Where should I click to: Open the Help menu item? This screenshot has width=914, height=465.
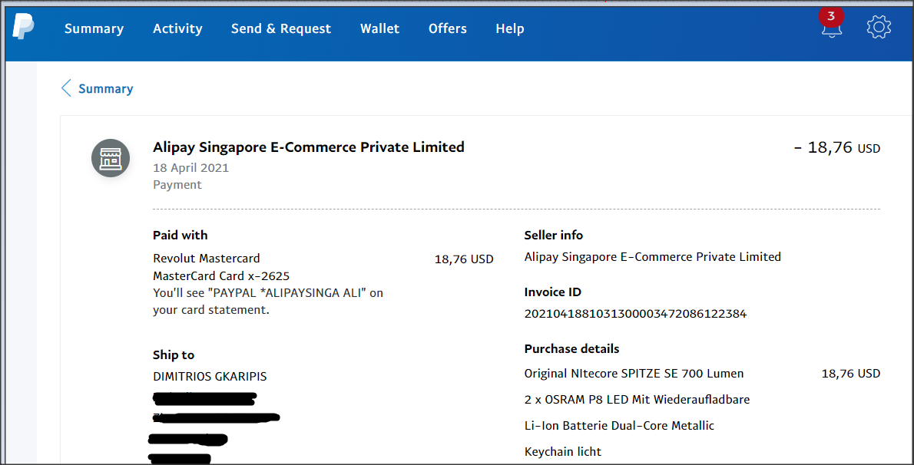pyautogui.click(x=510, y=28)
